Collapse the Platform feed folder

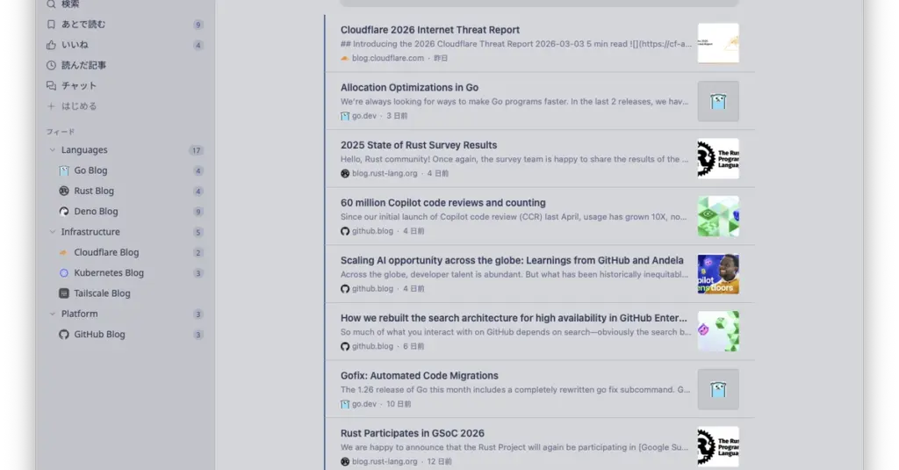pyautogui.click(x=52, y=314)
